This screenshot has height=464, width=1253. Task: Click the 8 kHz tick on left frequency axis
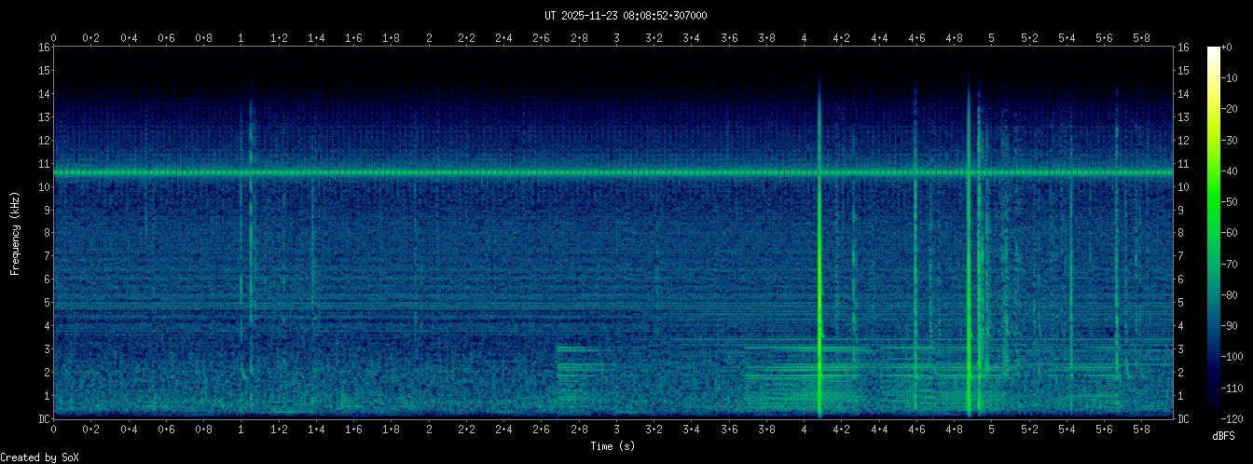[45, 233]
